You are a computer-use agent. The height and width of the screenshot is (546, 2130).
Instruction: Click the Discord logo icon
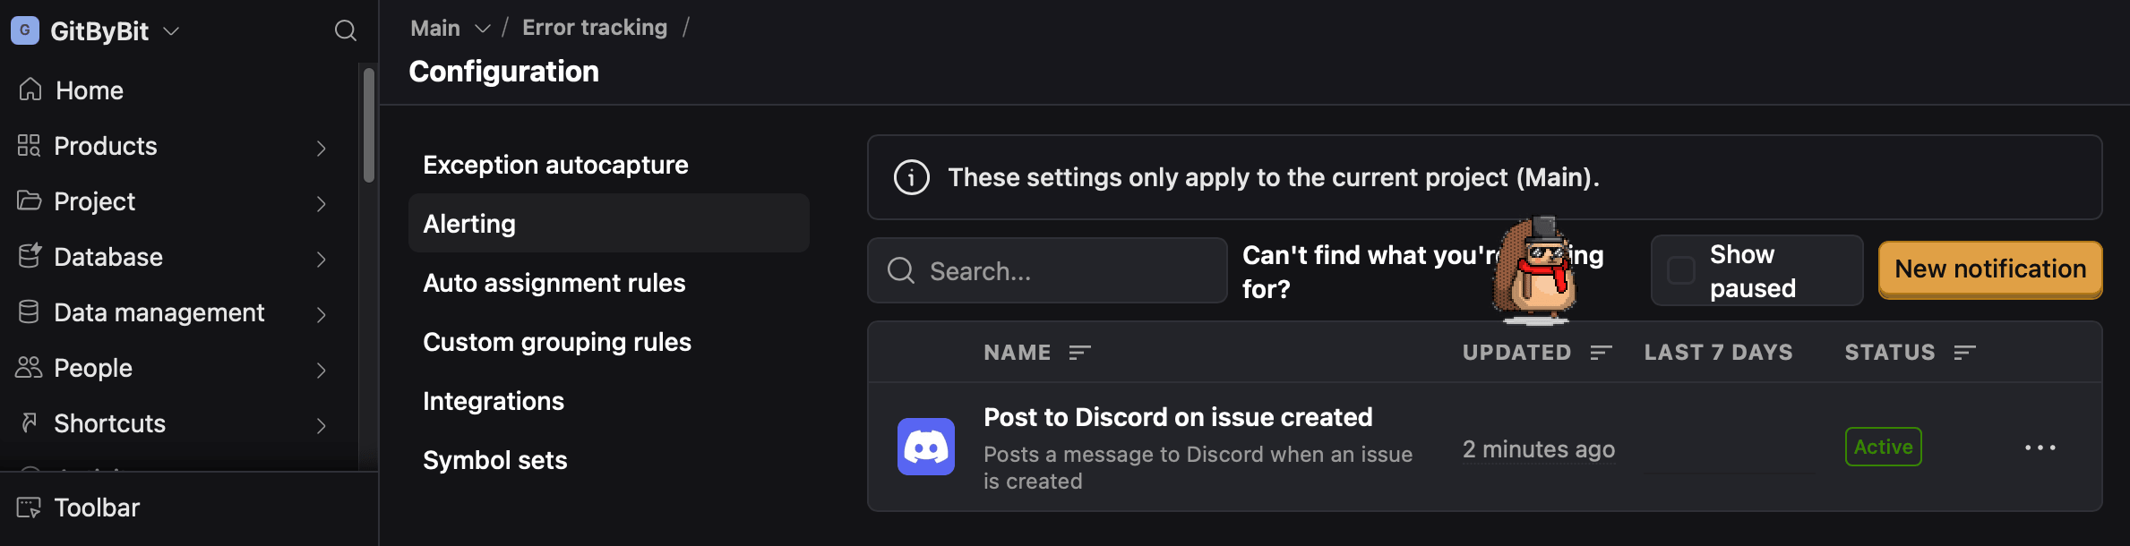[x=925, y=447]
